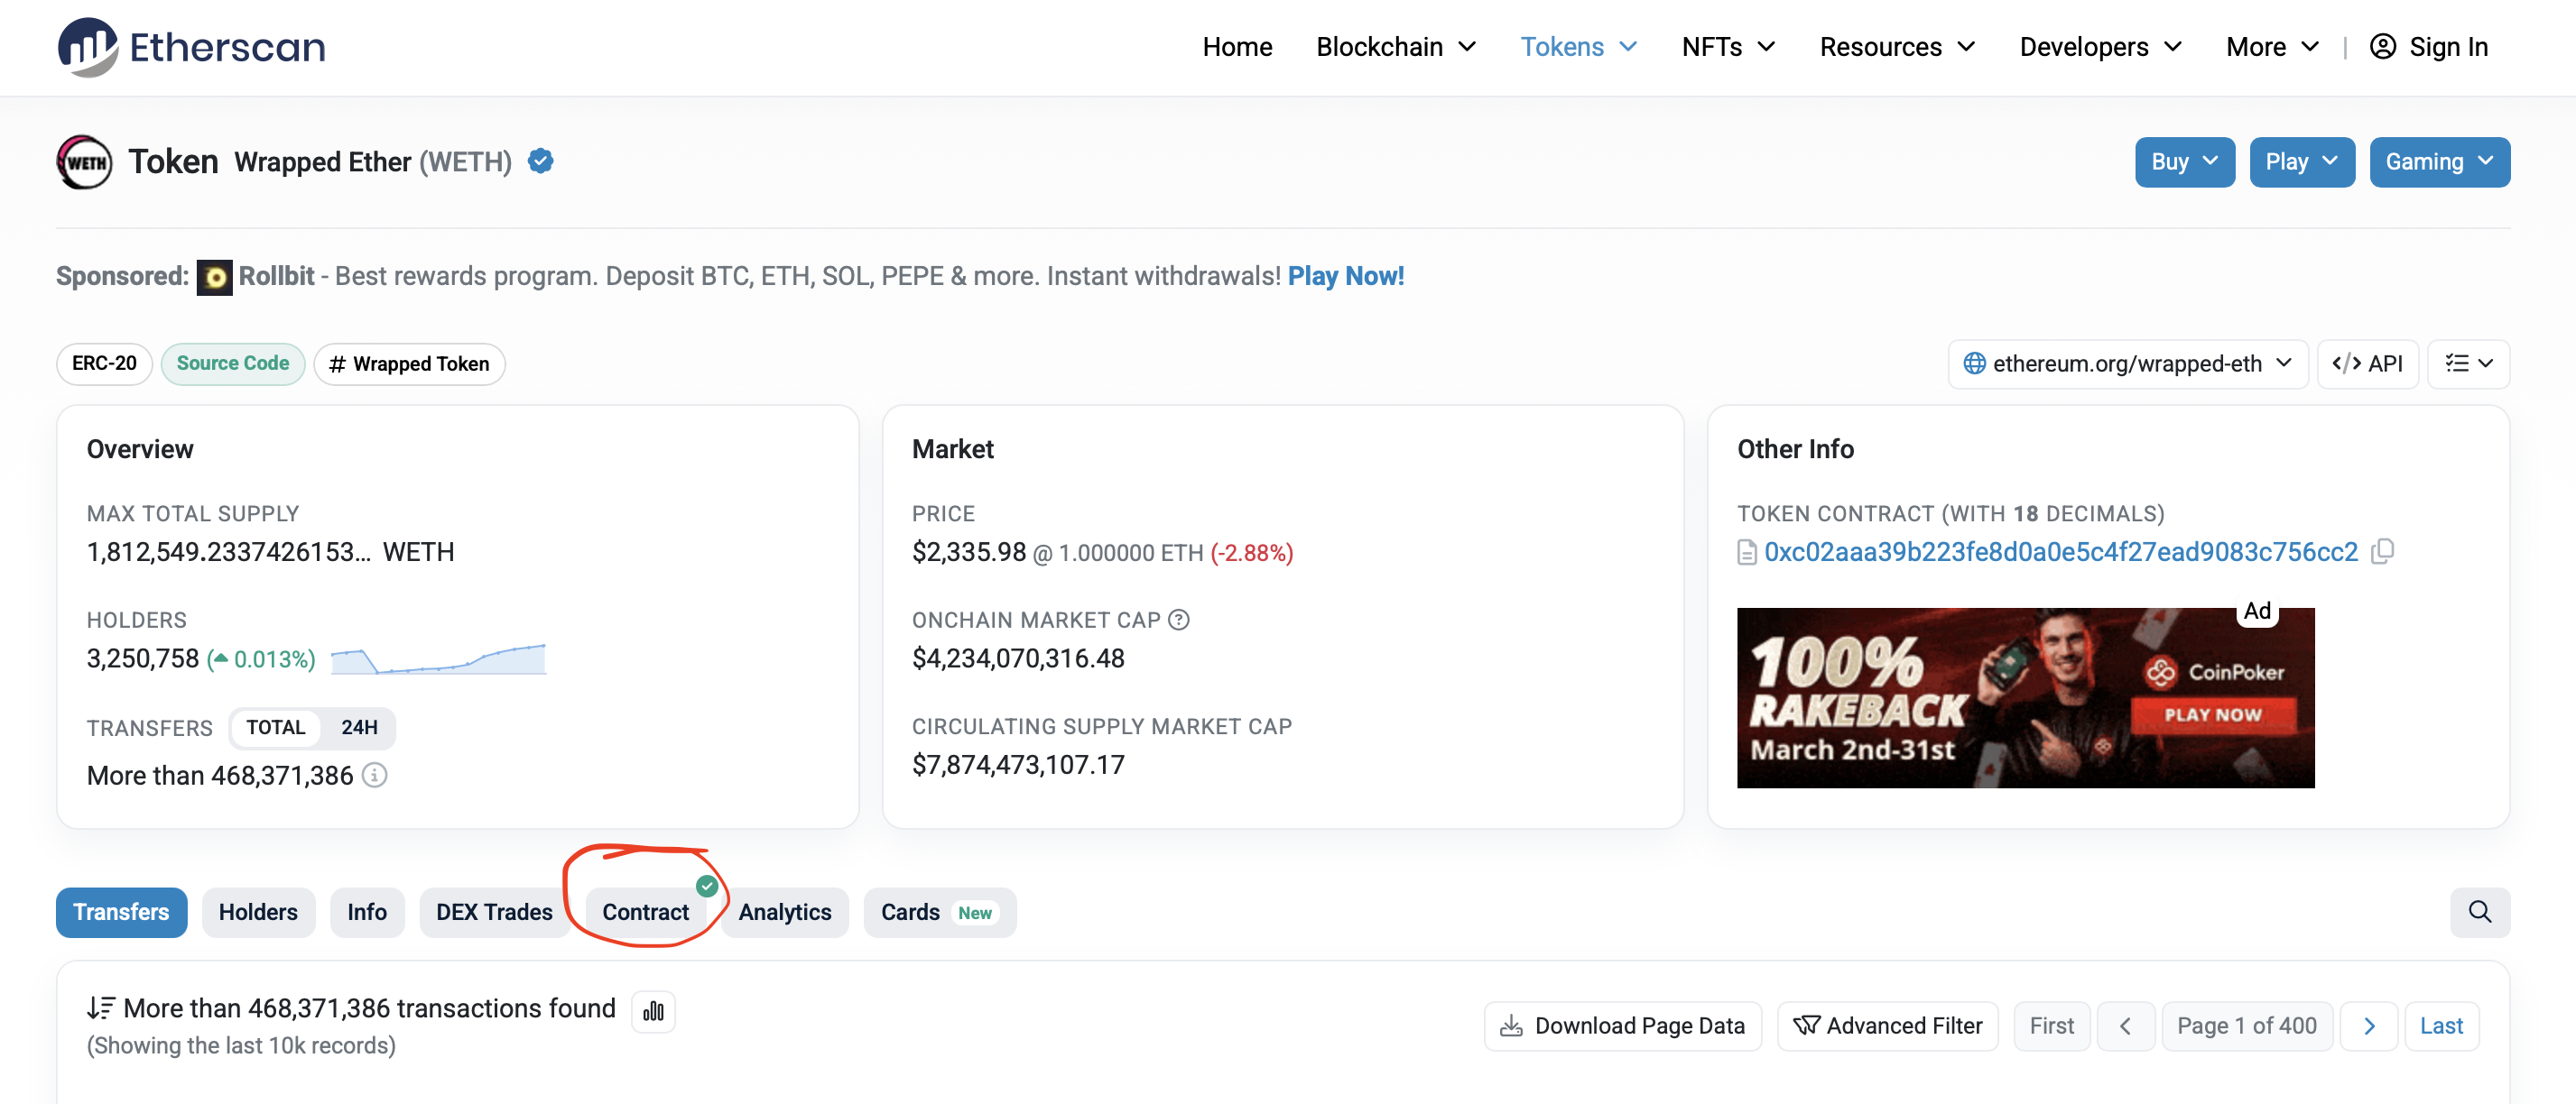
Task: Click the Source Code tag
Action: pyautogui.click(x=233, y=363)
